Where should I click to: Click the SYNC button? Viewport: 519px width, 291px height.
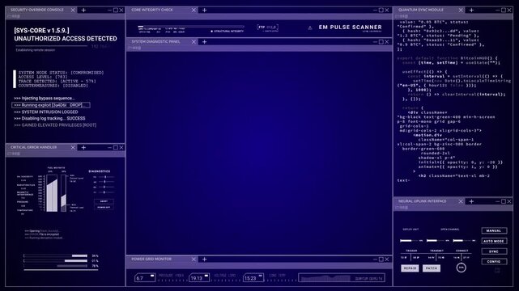[494, 251]
